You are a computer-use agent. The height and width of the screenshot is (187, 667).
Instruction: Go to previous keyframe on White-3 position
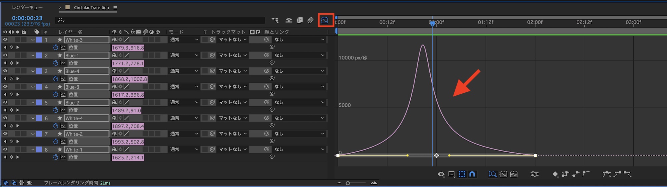tap(5, 47)
